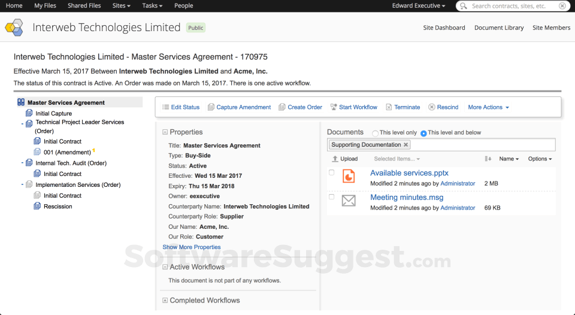
Task: Check the box for Available services.pptx
Action: [x=332, y=172]
